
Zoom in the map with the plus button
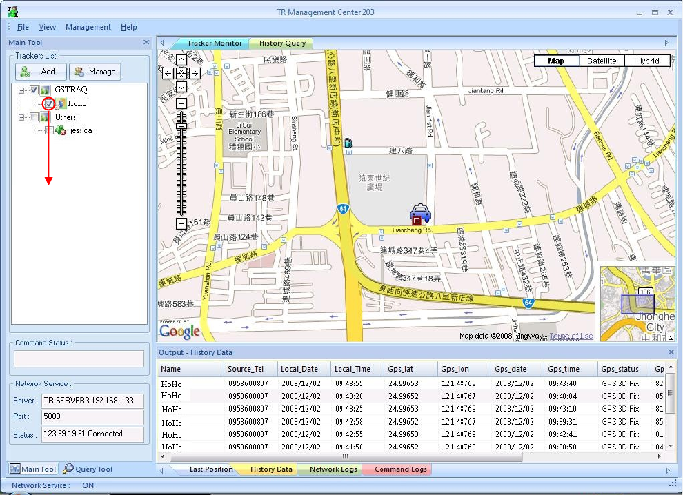[x=181, y=103]
